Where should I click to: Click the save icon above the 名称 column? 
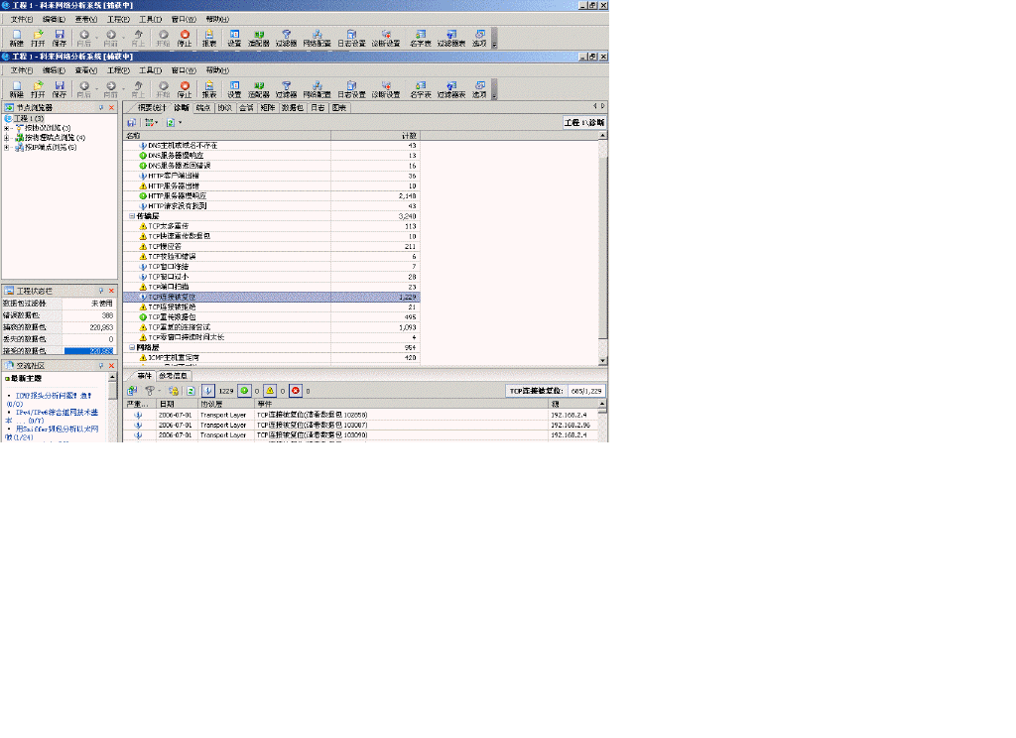(131, 122)
